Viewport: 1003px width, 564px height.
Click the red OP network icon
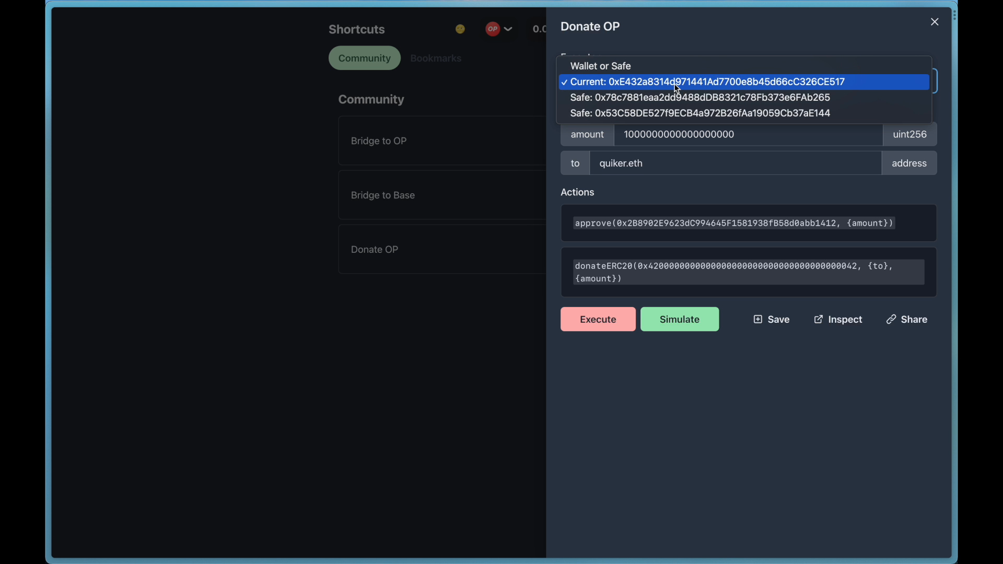pyautogui.click(x=492, y=29)
